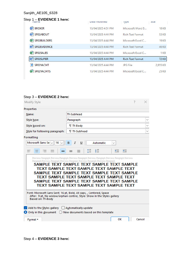Decrease indent icon in Modify Style
The height and width of the screenshot is (261, 195).
click(x=117, y=151)
